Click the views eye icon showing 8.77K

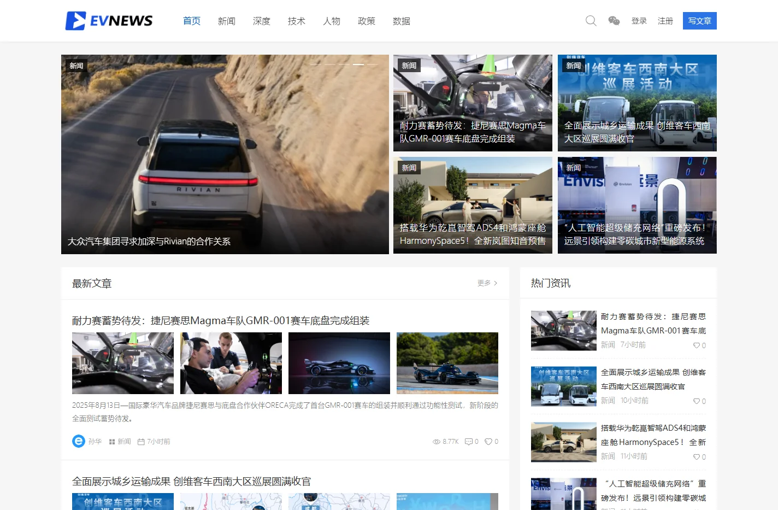[x=437, y=442]
